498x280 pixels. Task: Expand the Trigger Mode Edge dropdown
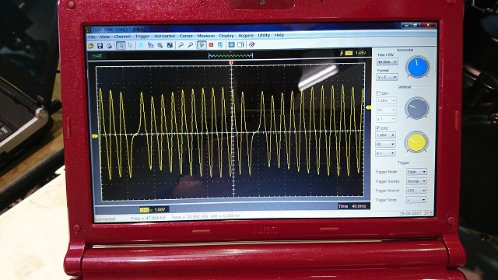tap(416, 172)
